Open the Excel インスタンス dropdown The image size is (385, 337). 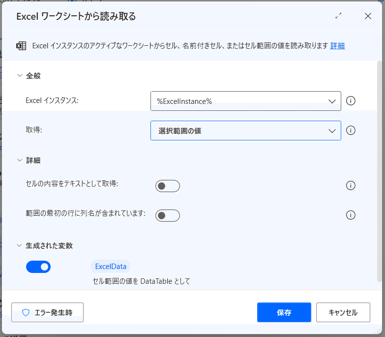click(x=245, y=101)
